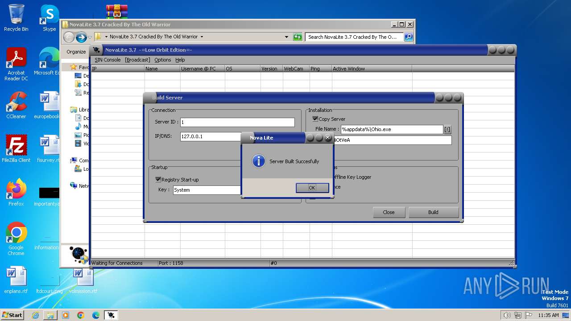Click the Server ID input field
This screenshot has height=321, width=571.
237,122
